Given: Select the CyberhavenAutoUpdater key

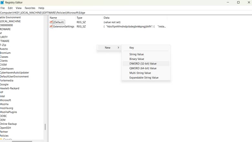Looking at the screenshot, I should pos(15,73).
